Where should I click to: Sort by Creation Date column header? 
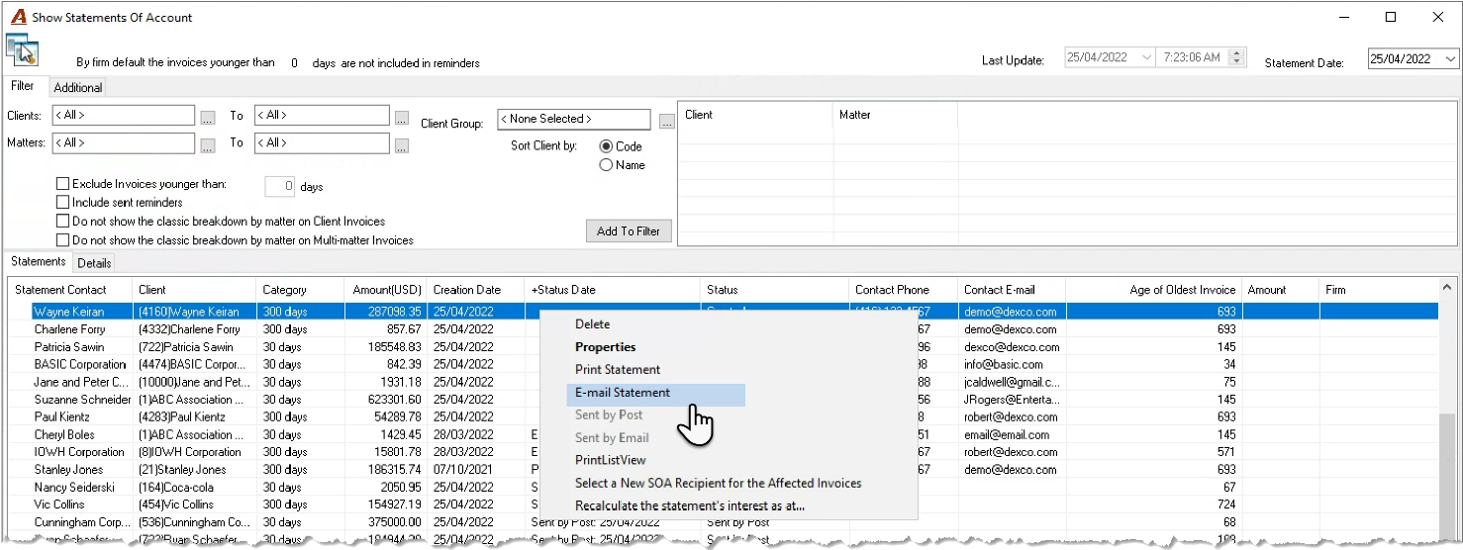(x=475, y=290)
